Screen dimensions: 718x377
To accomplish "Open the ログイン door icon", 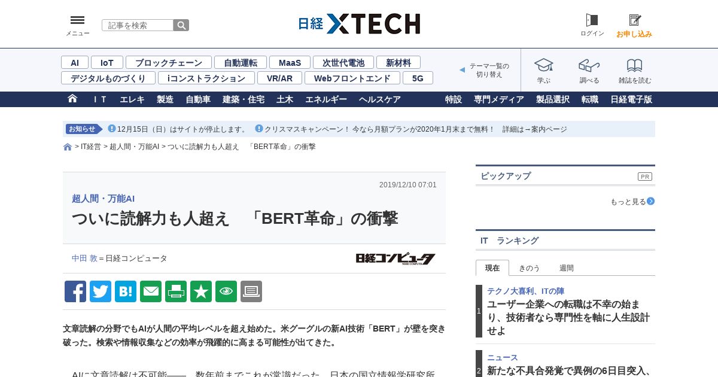I will pos(592,20).
